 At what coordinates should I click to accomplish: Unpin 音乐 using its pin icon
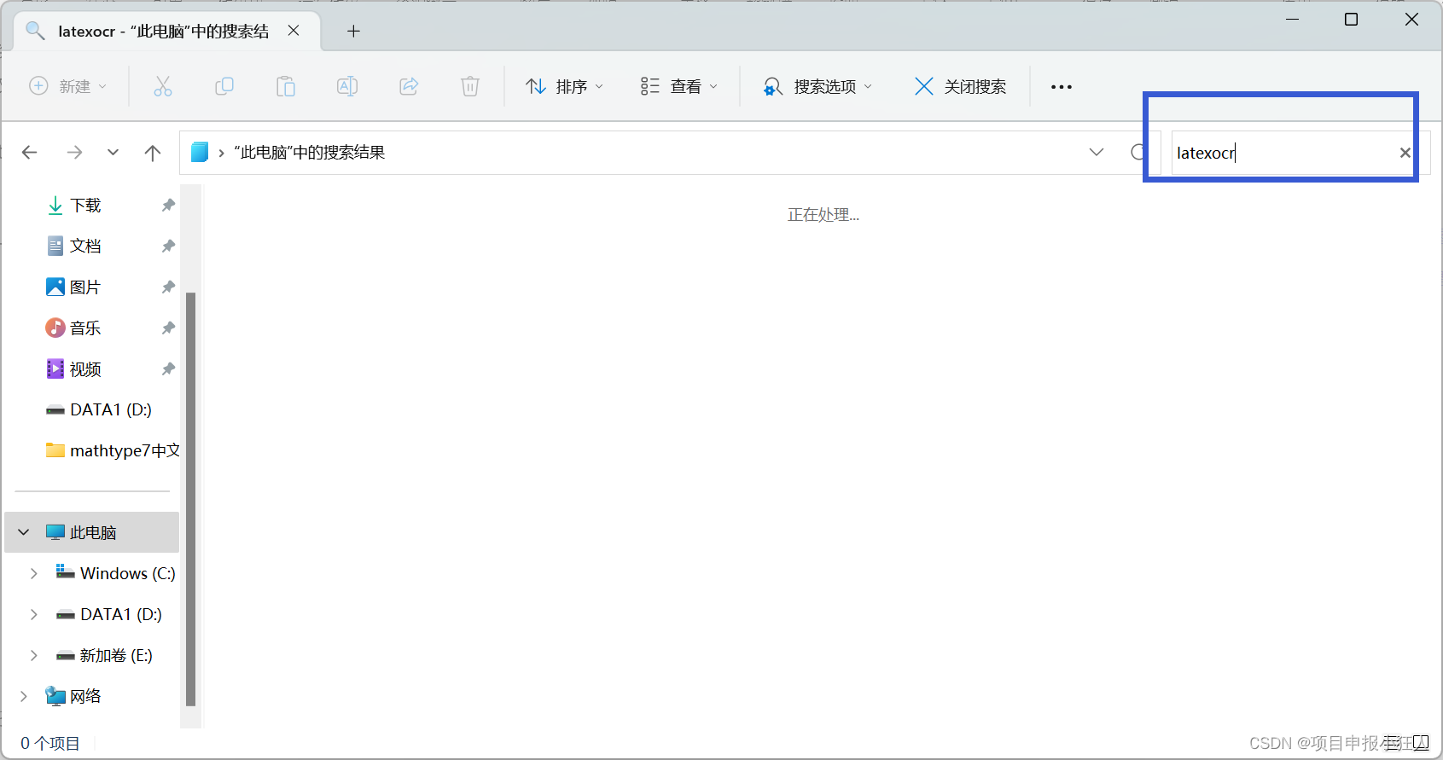coord(168,328)
